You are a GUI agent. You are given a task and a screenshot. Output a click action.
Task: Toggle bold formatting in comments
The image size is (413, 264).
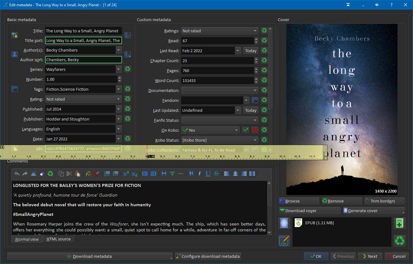[x=191, y=174]
